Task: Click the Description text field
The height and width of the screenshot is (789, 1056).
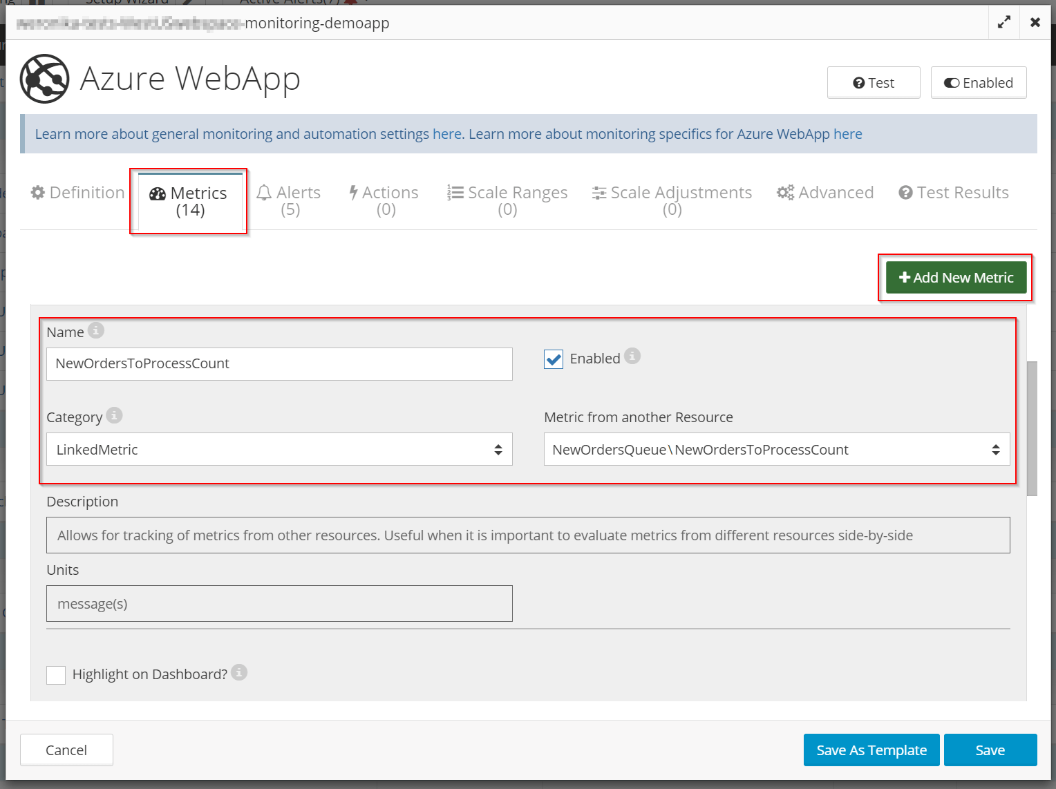Action: (528, 535)
